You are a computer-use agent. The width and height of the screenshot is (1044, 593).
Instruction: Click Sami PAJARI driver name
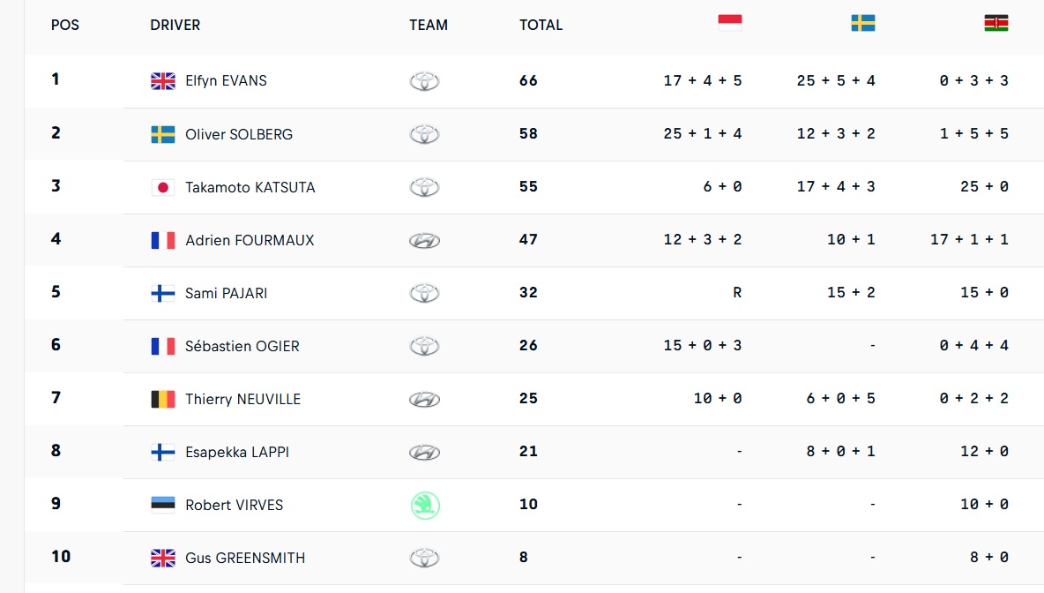227,293
